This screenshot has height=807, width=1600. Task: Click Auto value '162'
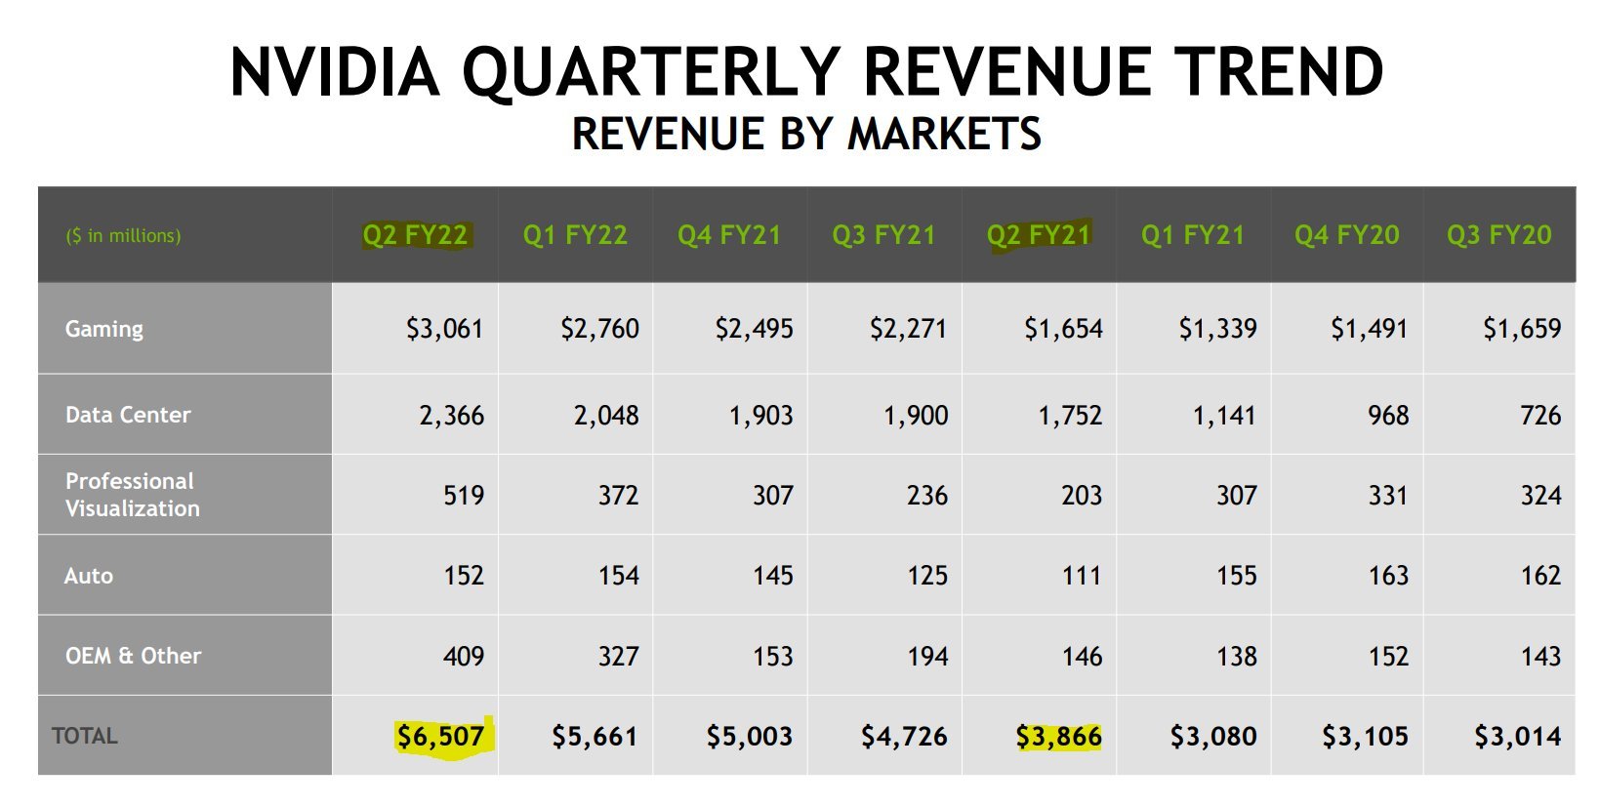click(1541, 576)
